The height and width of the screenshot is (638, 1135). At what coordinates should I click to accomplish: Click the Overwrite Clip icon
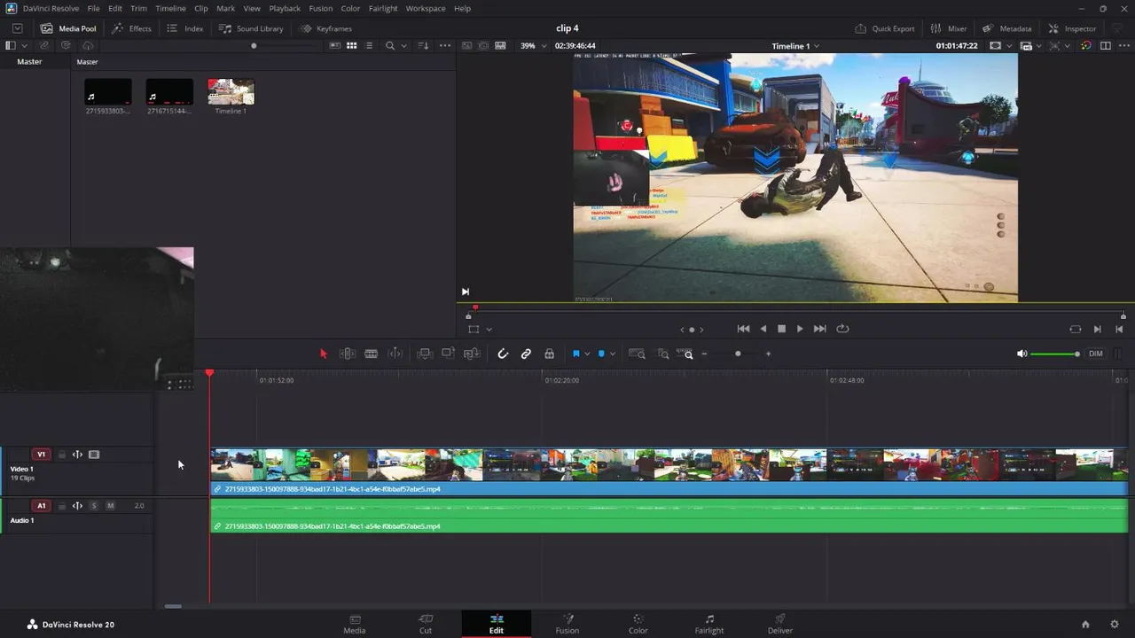449,354
